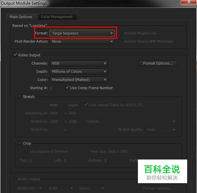Click the Final Size: 1920 x 1080 text
The width and height of the screenshot is (197, 193).
tap(109, 152)
